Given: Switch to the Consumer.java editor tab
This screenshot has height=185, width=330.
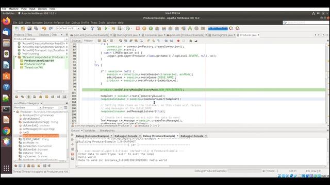Looking at the screenshot, I should (x=154, y=35).
